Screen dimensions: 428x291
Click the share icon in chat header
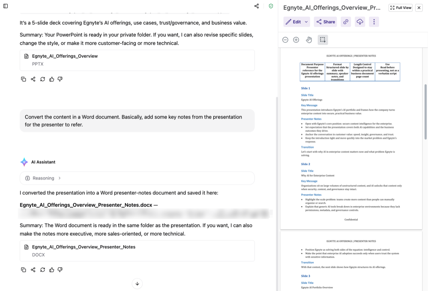click(257, 6)
